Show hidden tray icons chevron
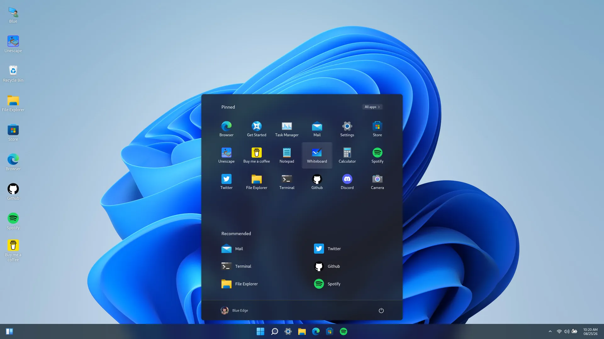Viewport: 604px width, 339px height. pyautogui.click(x=550, y=331)
